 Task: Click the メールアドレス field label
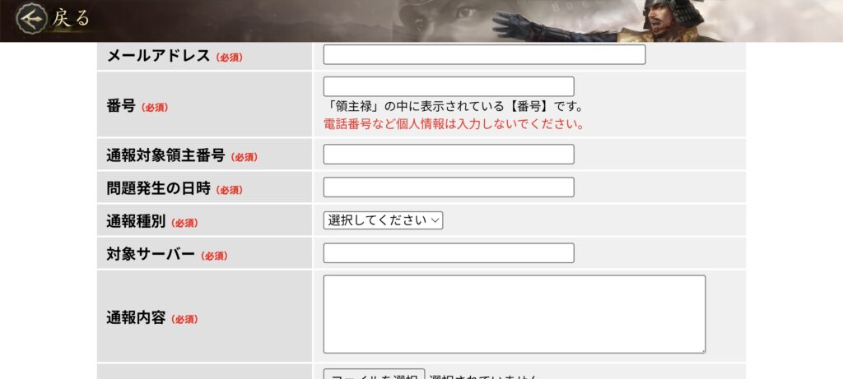[x=158, y=57]
